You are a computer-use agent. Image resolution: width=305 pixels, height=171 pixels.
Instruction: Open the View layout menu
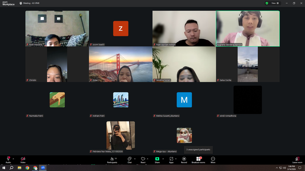(x=275, y=3)
